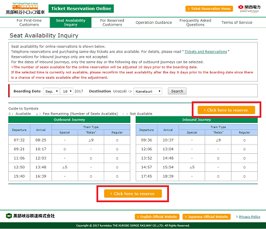Image resolution: width=266 pixels, height=229 pixels.
Task: Open the English Official Website
Action: pyautogui.click(x=157, y=217)
